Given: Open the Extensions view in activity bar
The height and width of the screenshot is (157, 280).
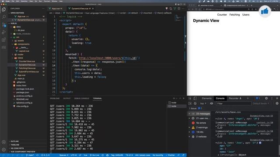Looking at the screenshot, I should 4,40.
